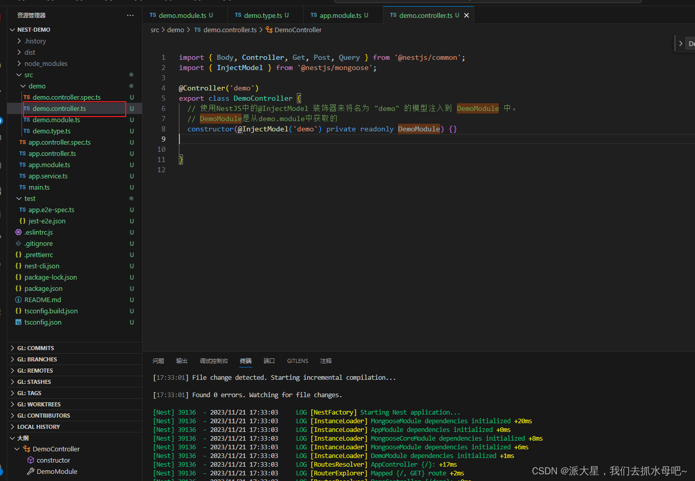Viewport: 695px width, 481px height.
Task: Open the 注释 comments panel tab
Action: click(x=326, y=361)
